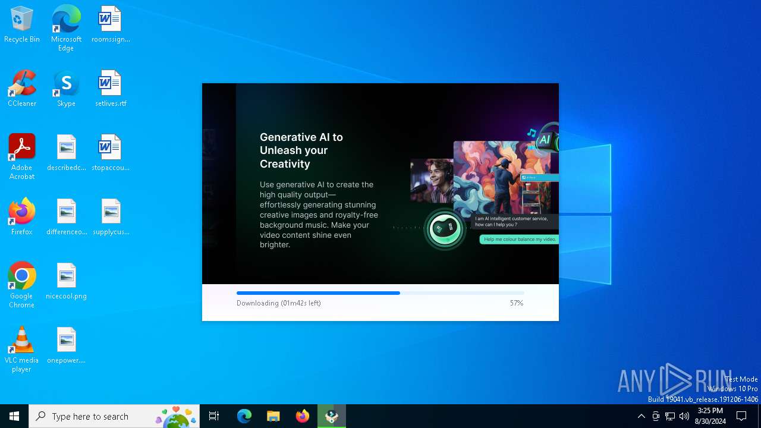761x428 pixels.
Task: Click the meet-now system tray icon
Action: 656,416
